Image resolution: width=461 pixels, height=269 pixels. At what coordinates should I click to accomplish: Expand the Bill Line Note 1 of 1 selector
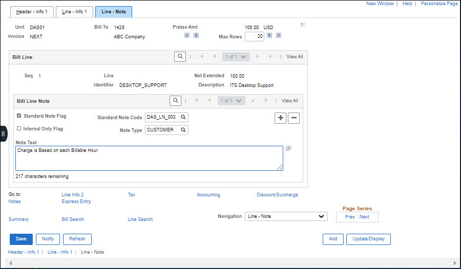click(232, 101)
